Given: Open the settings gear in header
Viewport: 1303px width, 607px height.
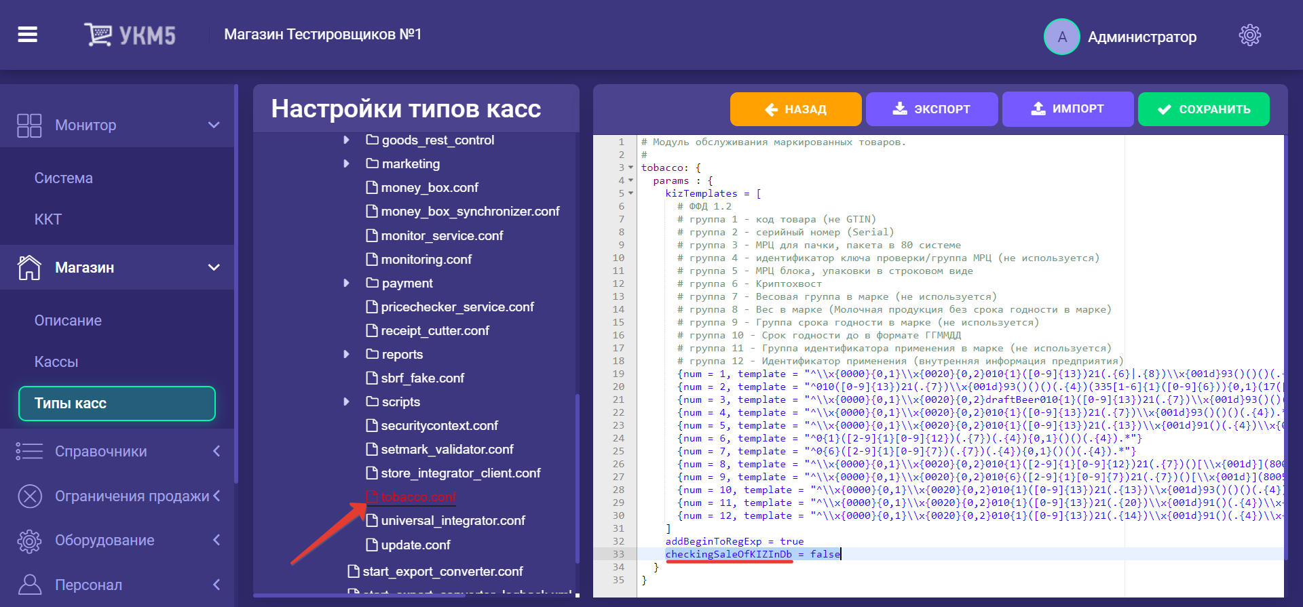Looking at the screenshot, I should [x=1249, y=35].
